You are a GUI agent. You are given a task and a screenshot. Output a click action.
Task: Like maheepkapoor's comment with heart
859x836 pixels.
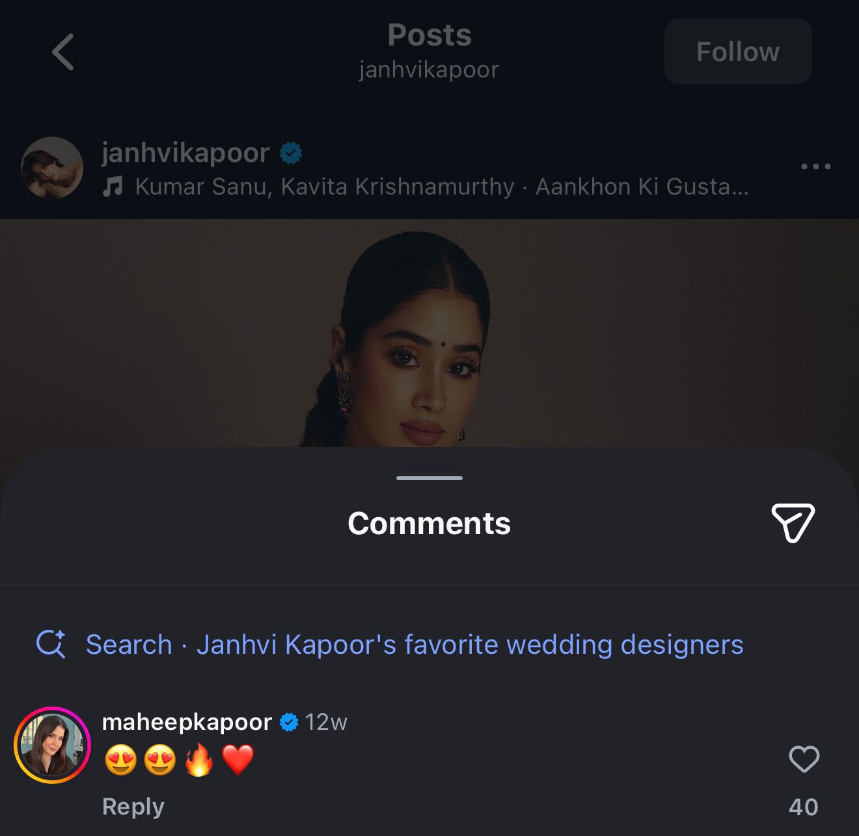pos(804,759)
